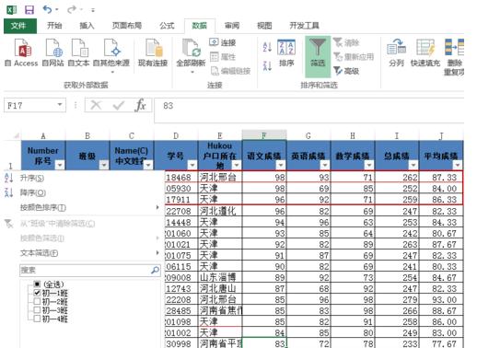Click remove duplicates (删除重复项)

coord(455,57)
